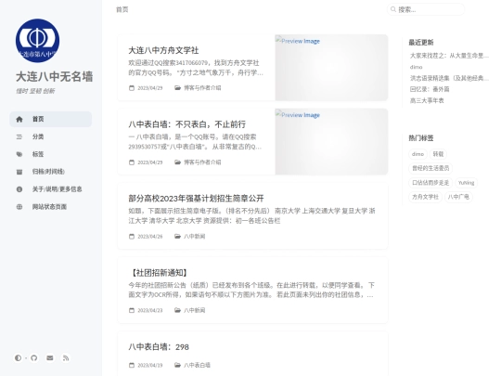Open category 八中表白墙 under 298 post
This screenshot has height=376, width=501.
pos(197,365)
